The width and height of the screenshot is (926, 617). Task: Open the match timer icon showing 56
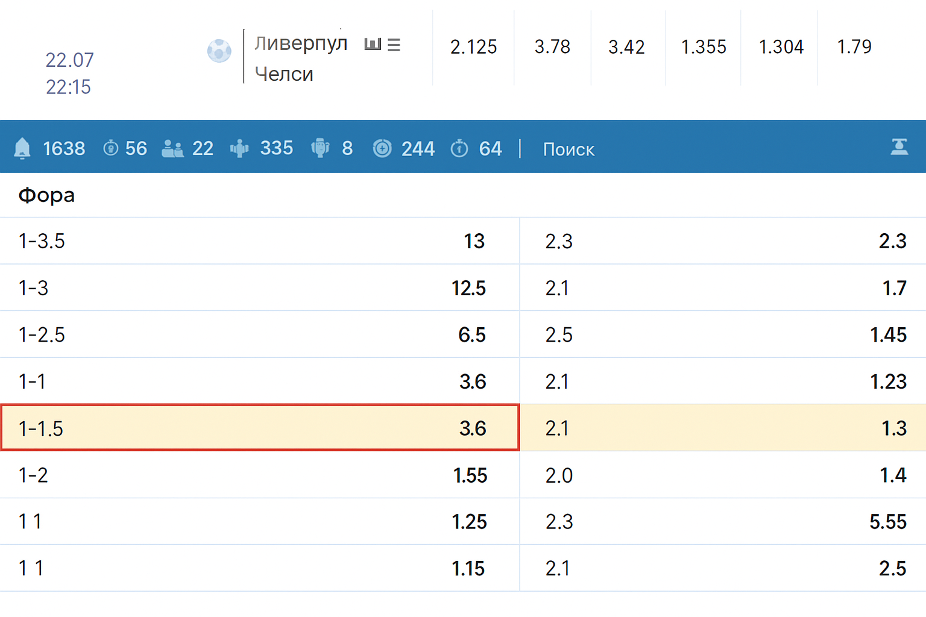(x=110, y=148)
